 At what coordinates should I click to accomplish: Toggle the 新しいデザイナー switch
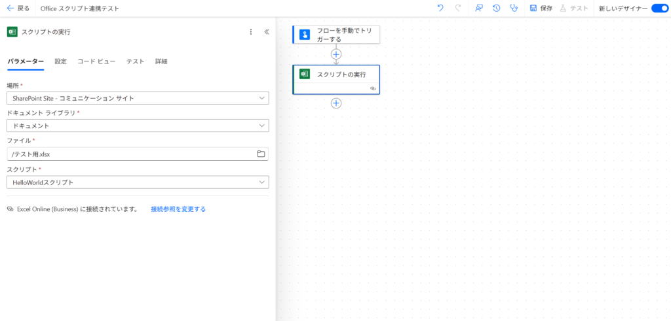pos(659,8)
